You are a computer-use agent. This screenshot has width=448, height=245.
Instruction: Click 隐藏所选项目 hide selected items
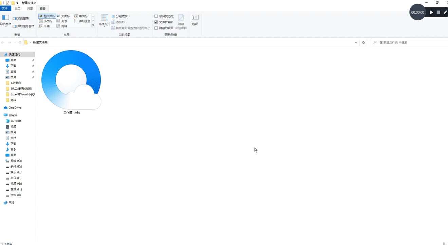(x=181, y=22)
